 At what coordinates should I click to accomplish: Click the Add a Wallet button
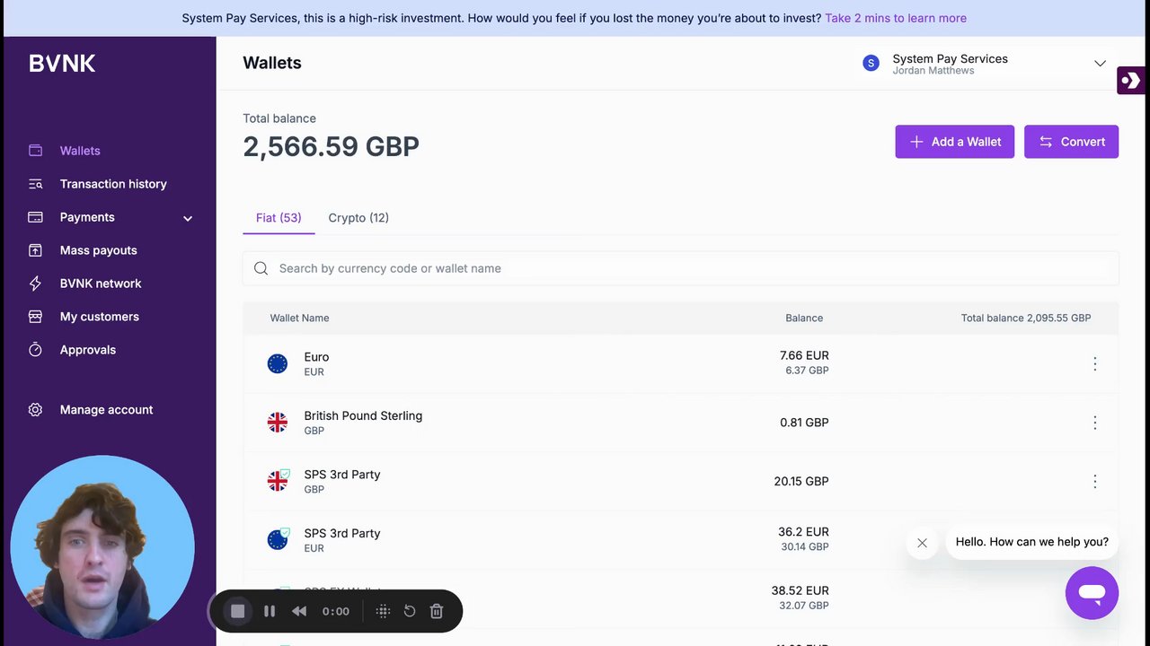(954, 142)
